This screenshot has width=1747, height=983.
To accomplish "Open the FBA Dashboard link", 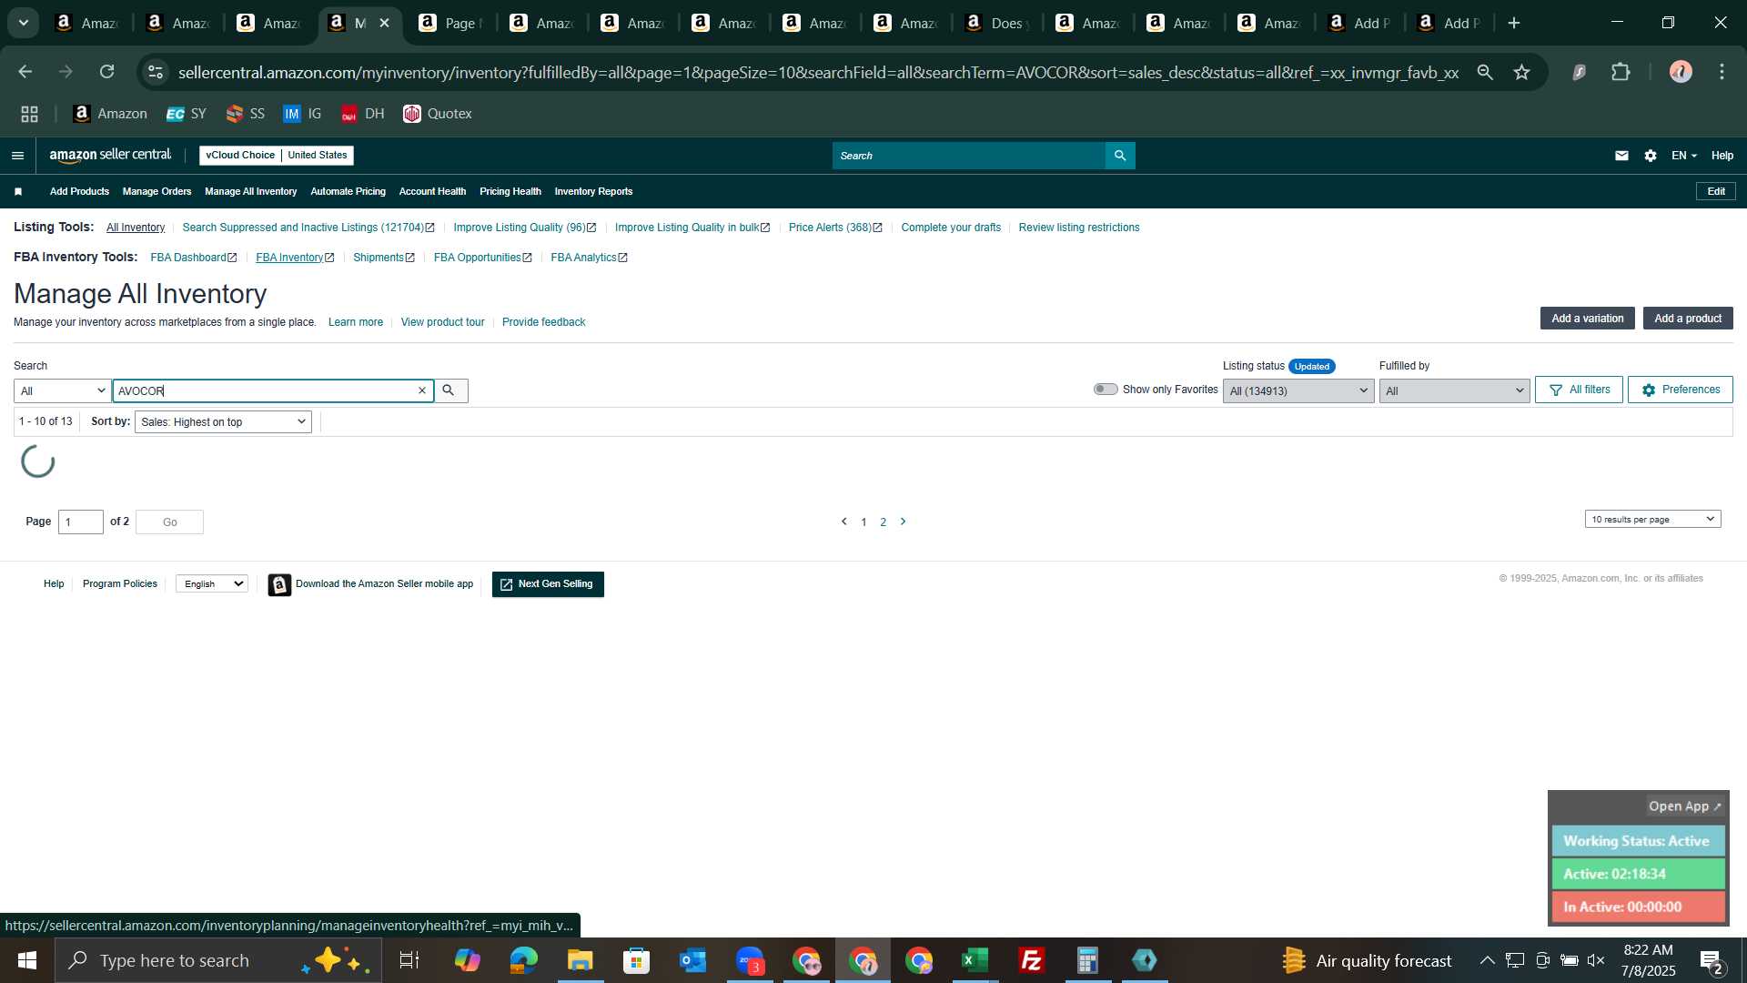I will 193,258.
